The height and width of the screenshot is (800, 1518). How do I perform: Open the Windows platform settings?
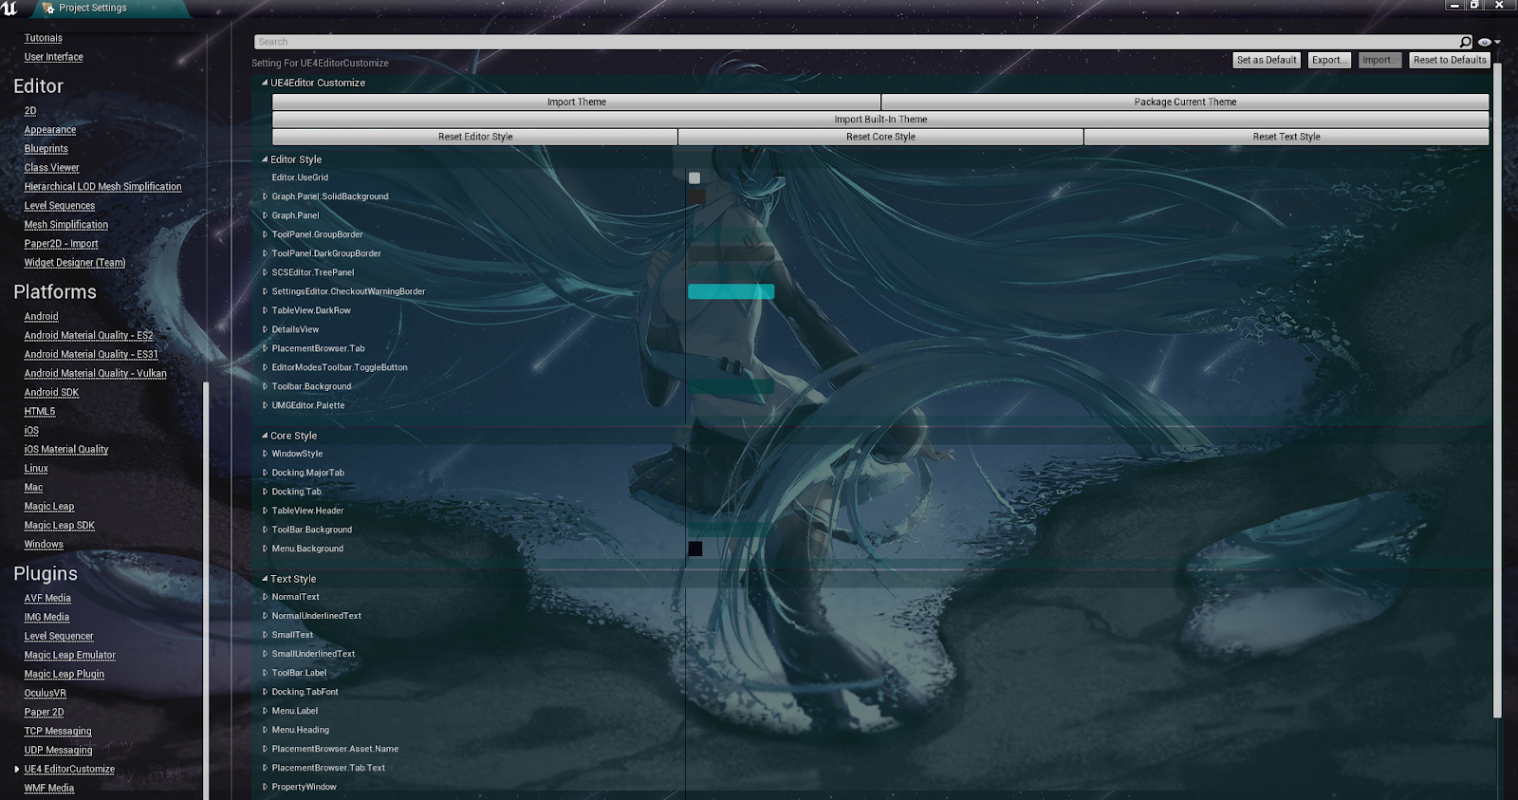tap(44, 545)
